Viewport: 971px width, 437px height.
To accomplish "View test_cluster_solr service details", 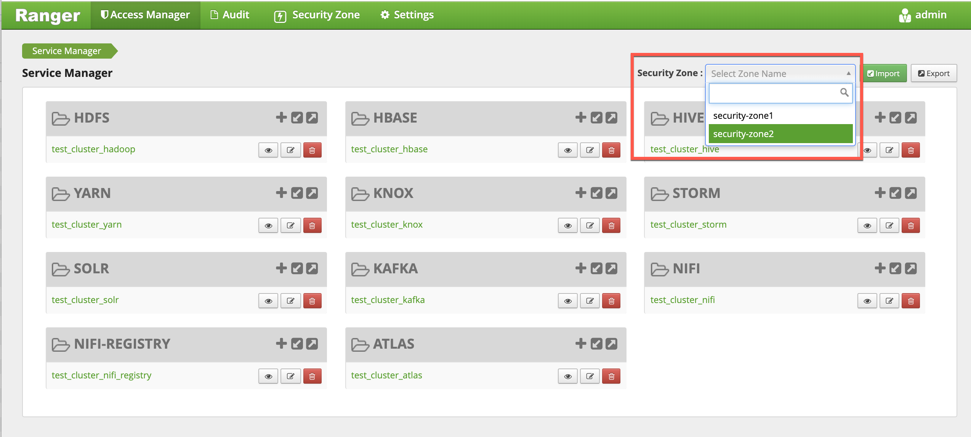I will pyautogui.click(x=268, y=301).
